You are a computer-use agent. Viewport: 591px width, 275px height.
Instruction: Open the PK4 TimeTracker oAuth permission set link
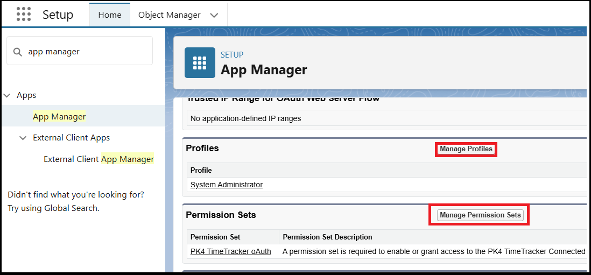coord(231,252)
